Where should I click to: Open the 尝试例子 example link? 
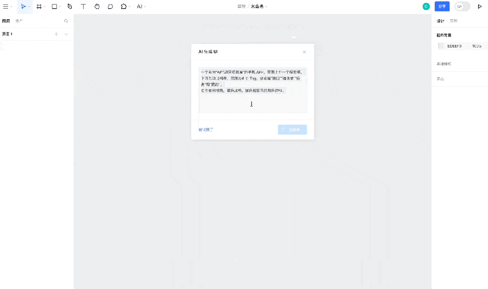tap(206, 129)
